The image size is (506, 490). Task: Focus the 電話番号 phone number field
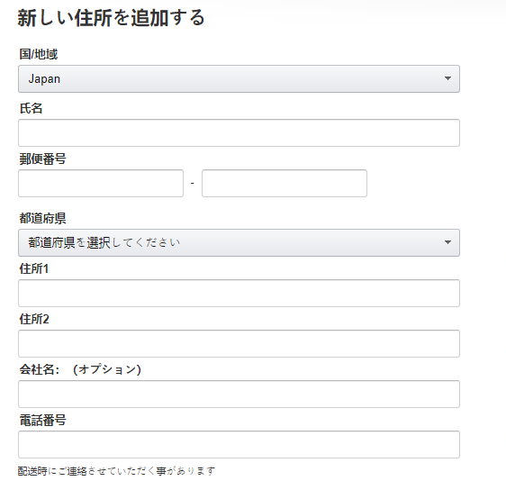pyautogui.click(x=239, y=444)
